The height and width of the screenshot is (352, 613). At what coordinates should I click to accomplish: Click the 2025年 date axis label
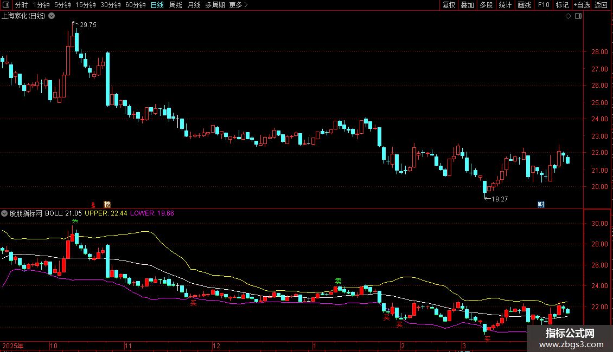[x=13, y=346]
